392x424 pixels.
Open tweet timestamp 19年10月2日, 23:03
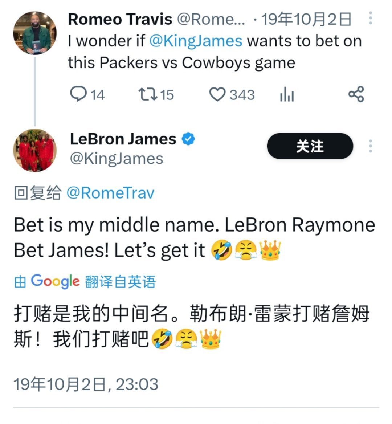point(86,384)
